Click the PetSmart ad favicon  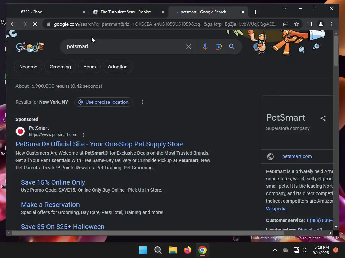pos(20,131)
